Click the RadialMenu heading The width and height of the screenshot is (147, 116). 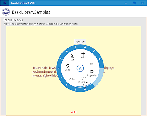click(x=13, y=20)
